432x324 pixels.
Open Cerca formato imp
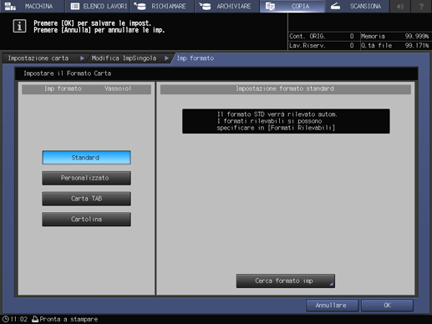tap(286, 281)
